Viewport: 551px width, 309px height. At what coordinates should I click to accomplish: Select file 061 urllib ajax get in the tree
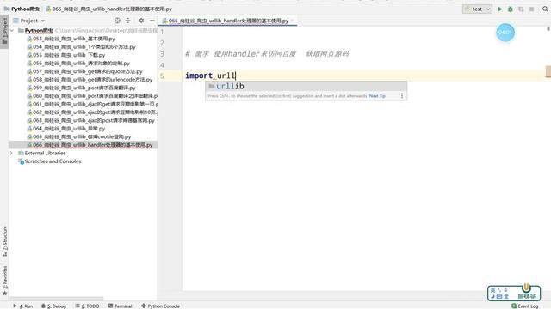[x=92, y=104]
